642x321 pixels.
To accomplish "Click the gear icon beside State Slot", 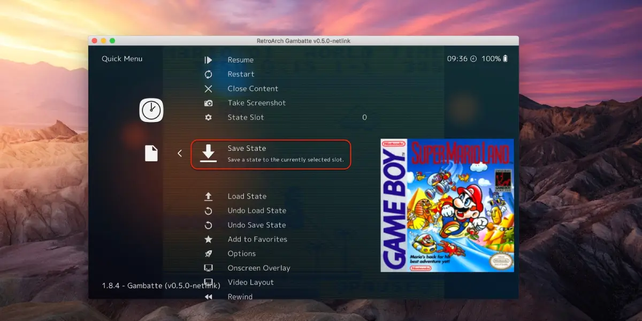I will (x=208, y=118).
